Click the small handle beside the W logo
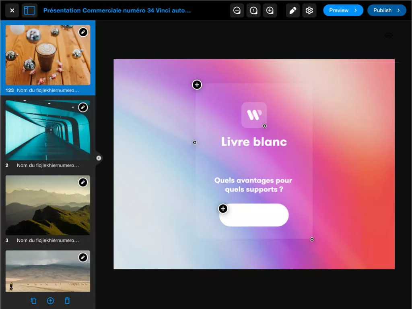The width and height of the screenshot is (412, 309). [265, 126]
